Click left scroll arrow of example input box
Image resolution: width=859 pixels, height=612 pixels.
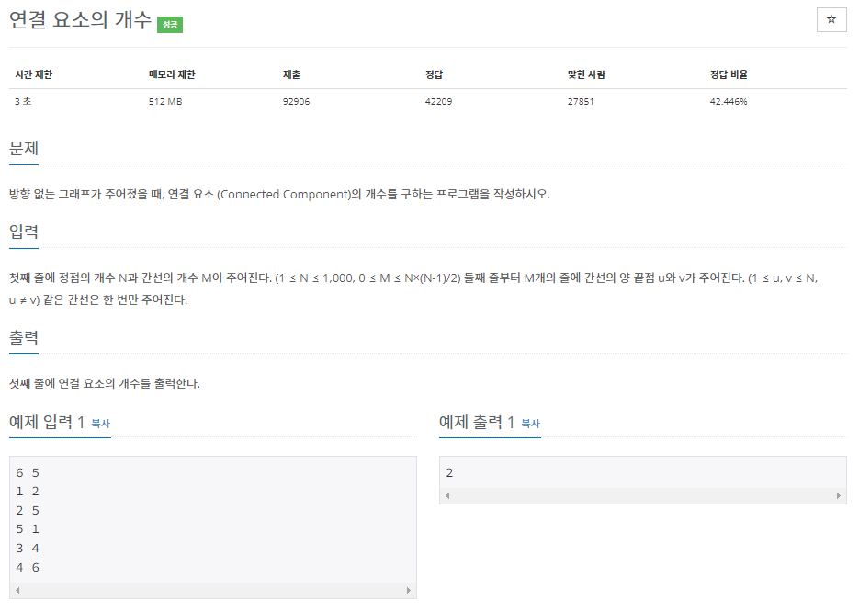click(18, 590)
